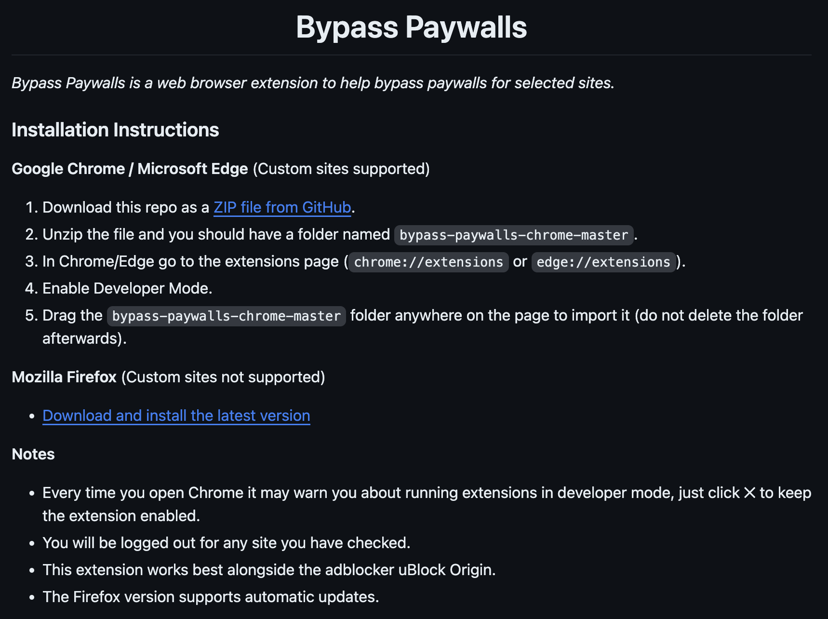This screenshot has width=828, height=619.
Task: Click the folder name code in step 2
Action: point(513,235)
